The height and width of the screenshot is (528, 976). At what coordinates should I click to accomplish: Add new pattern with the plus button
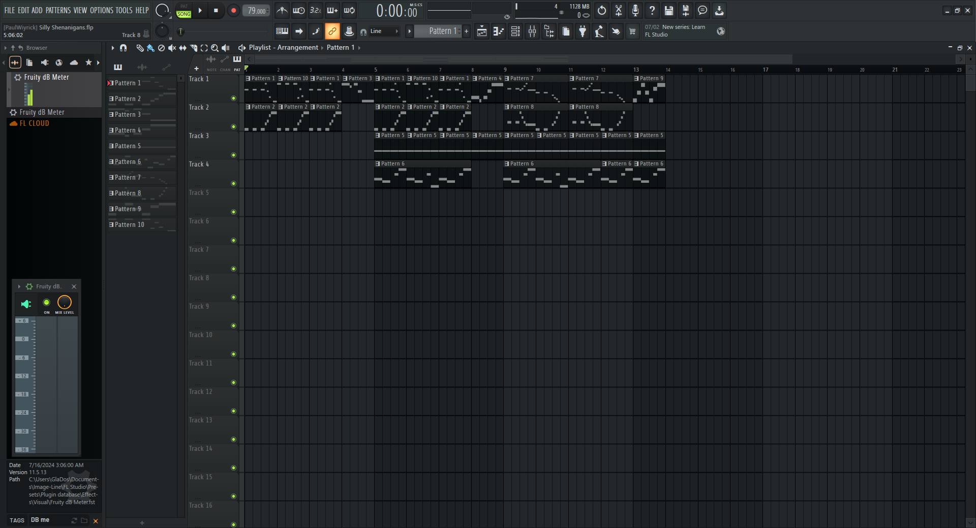pyautogui.click(x=467, y=31)
